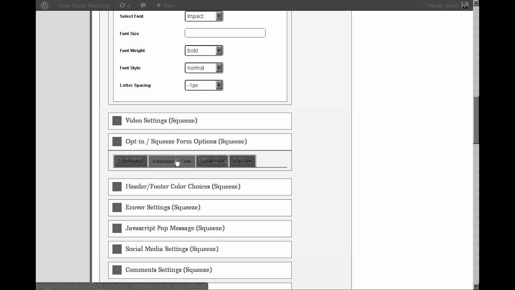
Task: Click the admin avatar thumbnail
Action: click(x=465, y=6)
